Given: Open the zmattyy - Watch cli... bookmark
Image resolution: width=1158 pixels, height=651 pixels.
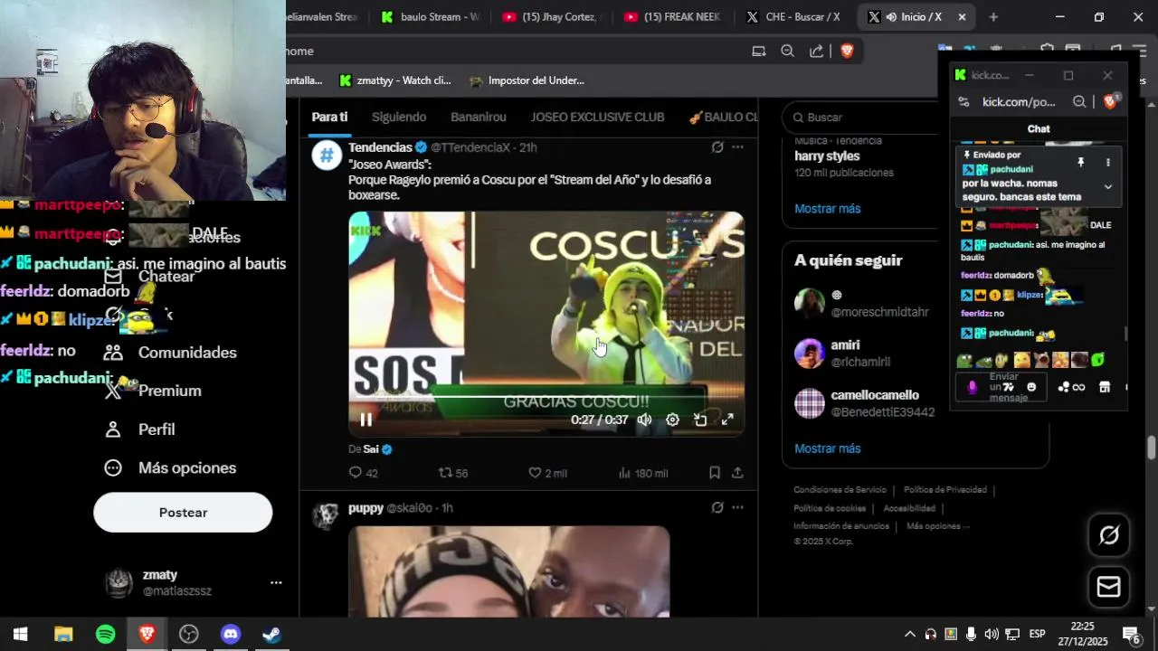Looking at the screenshot, I should [x=394, y=80].
